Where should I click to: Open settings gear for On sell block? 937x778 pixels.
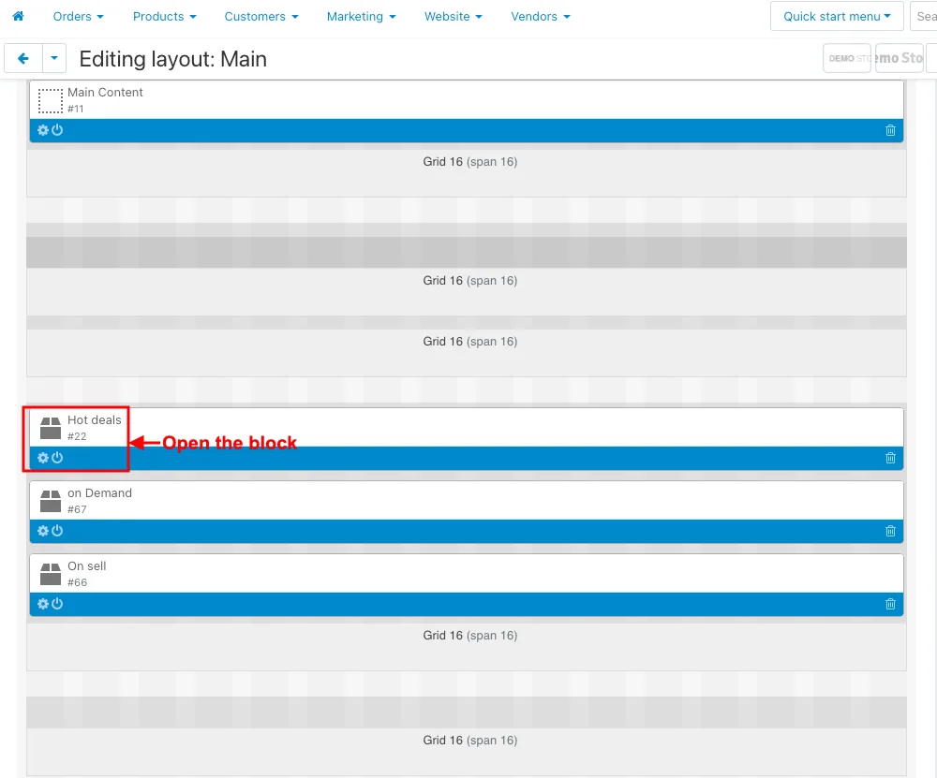pos(43,604)
